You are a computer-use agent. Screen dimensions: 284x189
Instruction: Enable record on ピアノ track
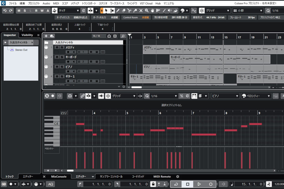(68, 71)
